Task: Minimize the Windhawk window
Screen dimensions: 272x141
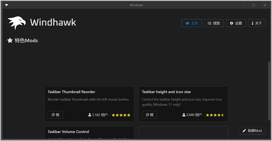Action: coord(243,5)
